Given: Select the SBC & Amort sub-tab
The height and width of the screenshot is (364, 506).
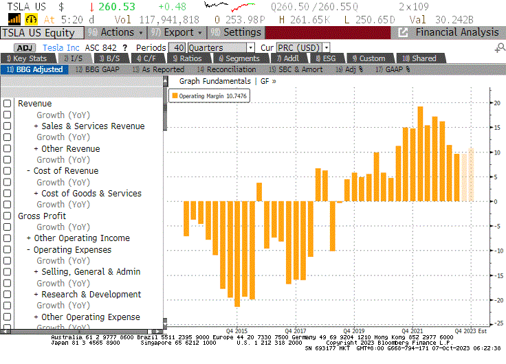Looking at the screenshot, I should [x=296, y=69].
